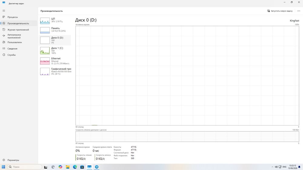Open the Процессы page icon
The height and width of the screenshot is (170, 303).
4,17
